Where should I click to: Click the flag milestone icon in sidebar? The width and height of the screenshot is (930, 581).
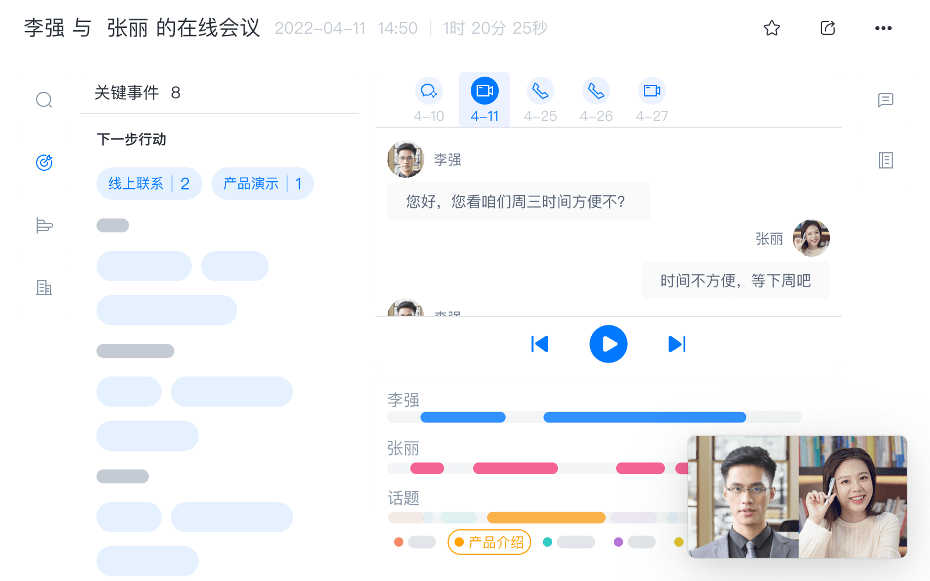pos(44,225)
